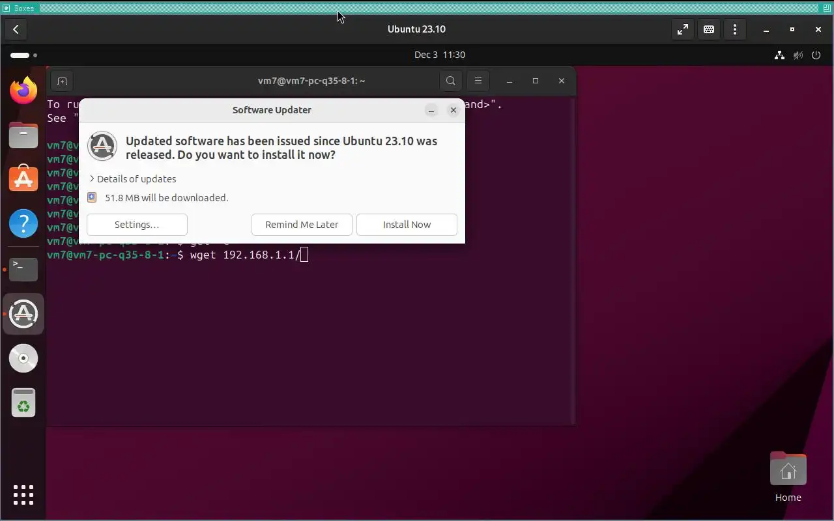Image resolution: width=834 pixels, height=521 pixels.
Task: Click the download package icon beside 51.8 MB
Action: point(92,197)
